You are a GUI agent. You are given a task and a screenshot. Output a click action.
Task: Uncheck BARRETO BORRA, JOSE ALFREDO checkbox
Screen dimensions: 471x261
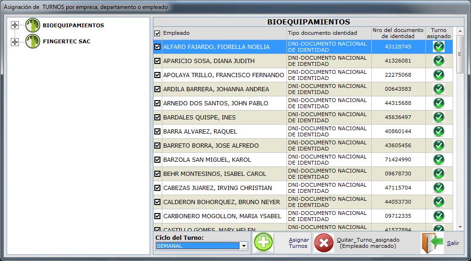coord(158,146)
